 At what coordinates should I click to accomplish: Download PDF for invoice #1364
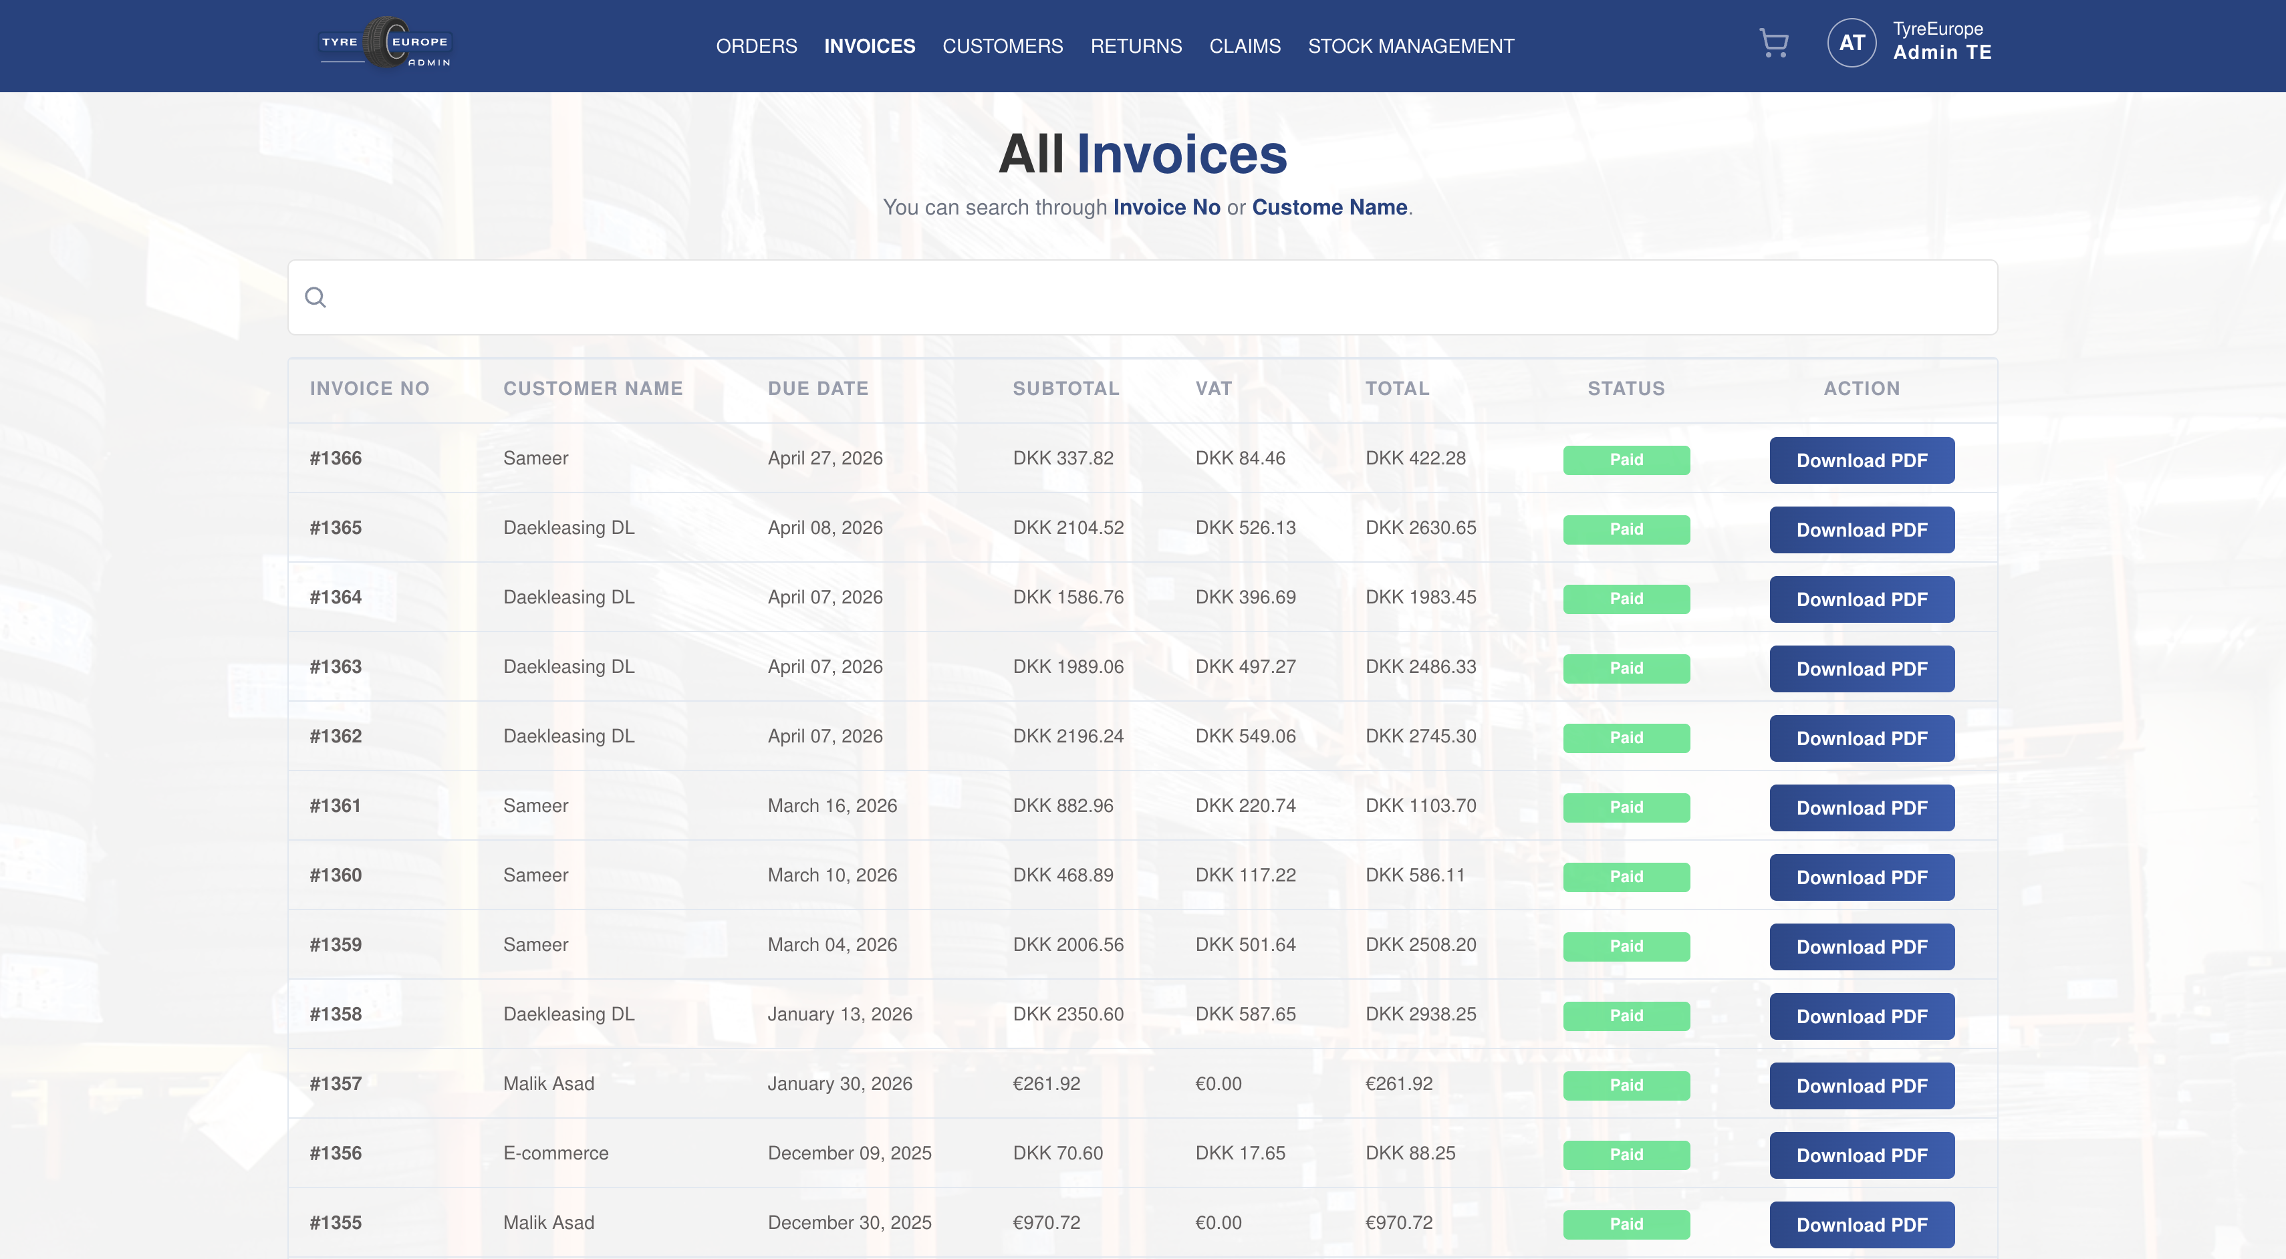1861,599
